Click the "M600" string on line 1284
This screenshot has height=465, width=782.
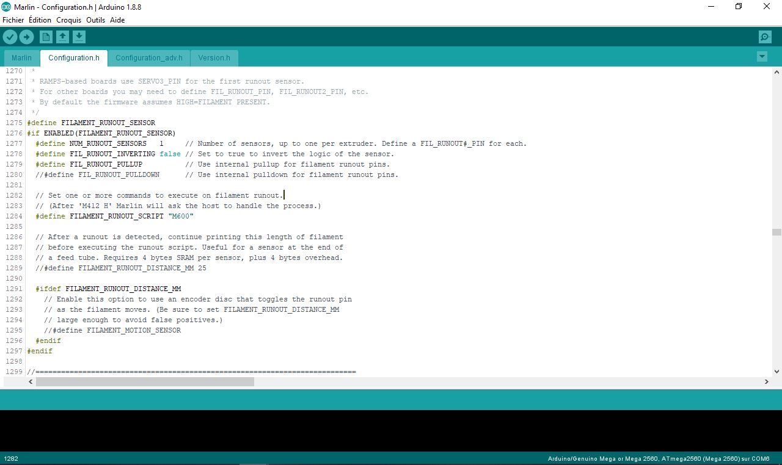point(181,216)
